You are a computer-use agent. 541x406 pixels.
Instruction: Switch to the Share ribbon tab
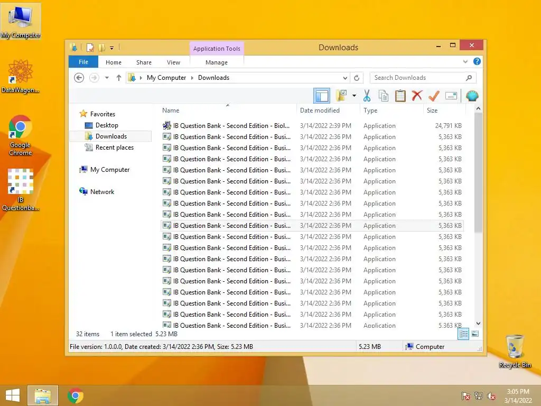(x=144, y=62)
